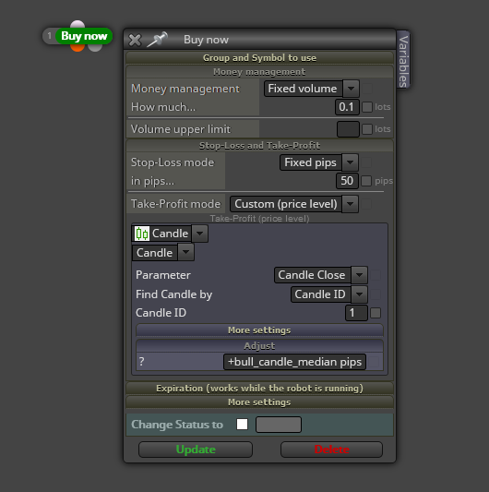Click the Volume upper limit input field
Screen dimensions: 489x492
pos(348,129)
